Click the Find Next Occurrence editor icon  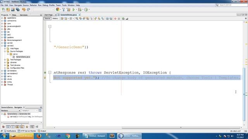point(84,19)
